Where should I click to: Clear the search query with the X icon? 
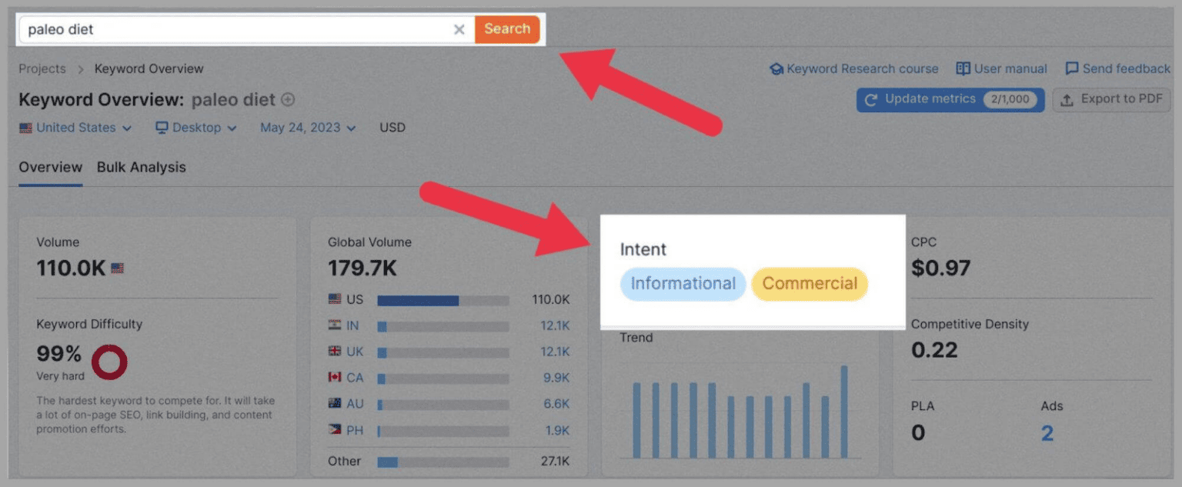click(x=459, y=29)
